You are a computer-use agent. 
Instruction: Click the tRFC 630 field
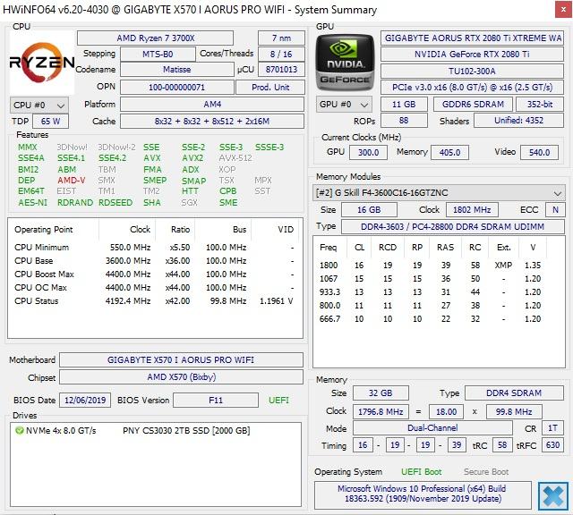coord(552,445)
